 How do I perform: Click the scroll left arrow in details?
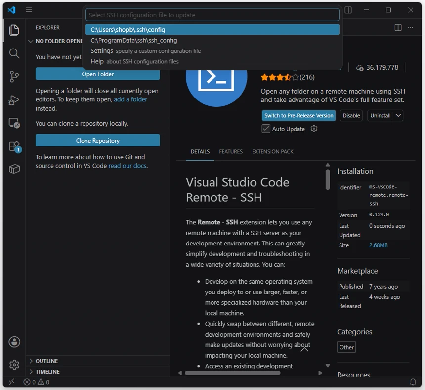180,373
